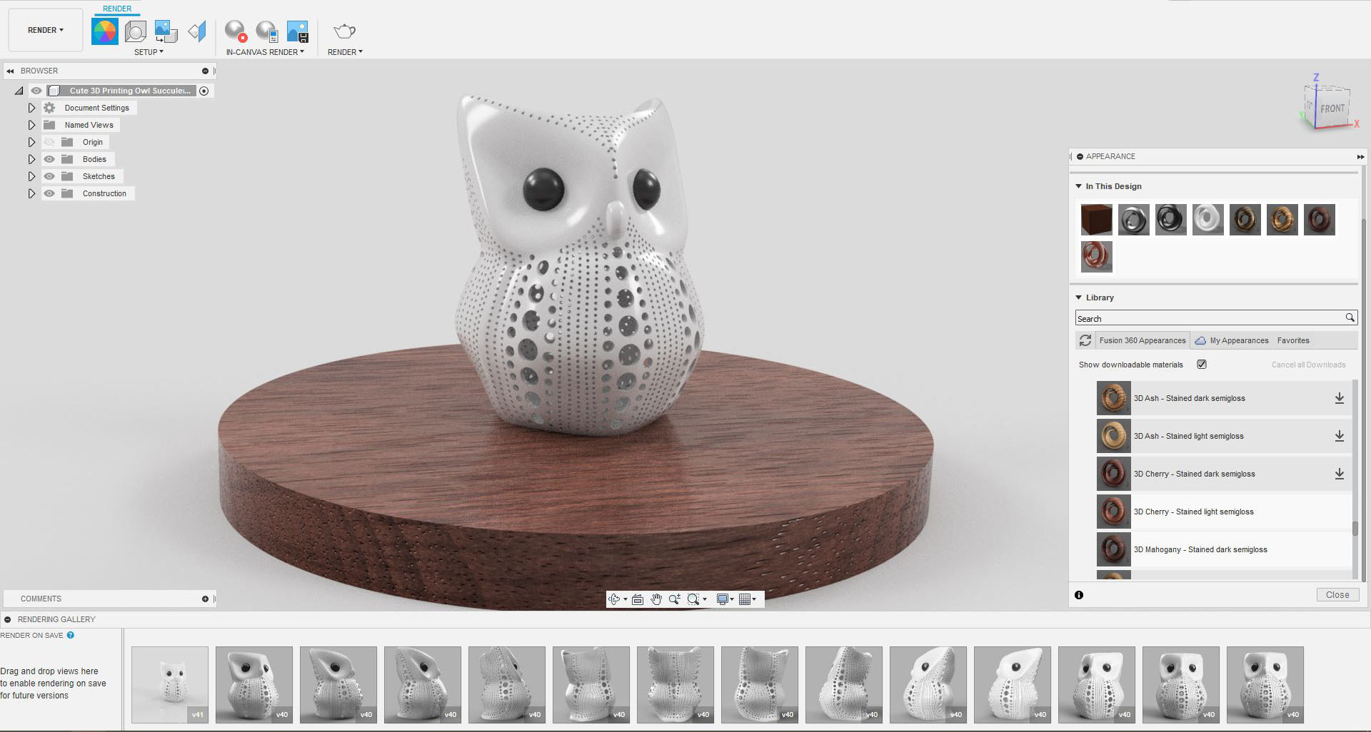Pick the black glossy ring swatch
The width and height of the screenshot is (1371, 732).
pos(1171,220)
